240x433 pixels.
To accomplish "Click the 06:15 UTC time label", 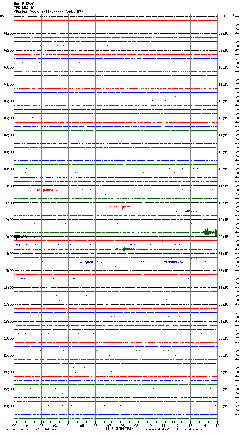I will click(x=223, y=406).
